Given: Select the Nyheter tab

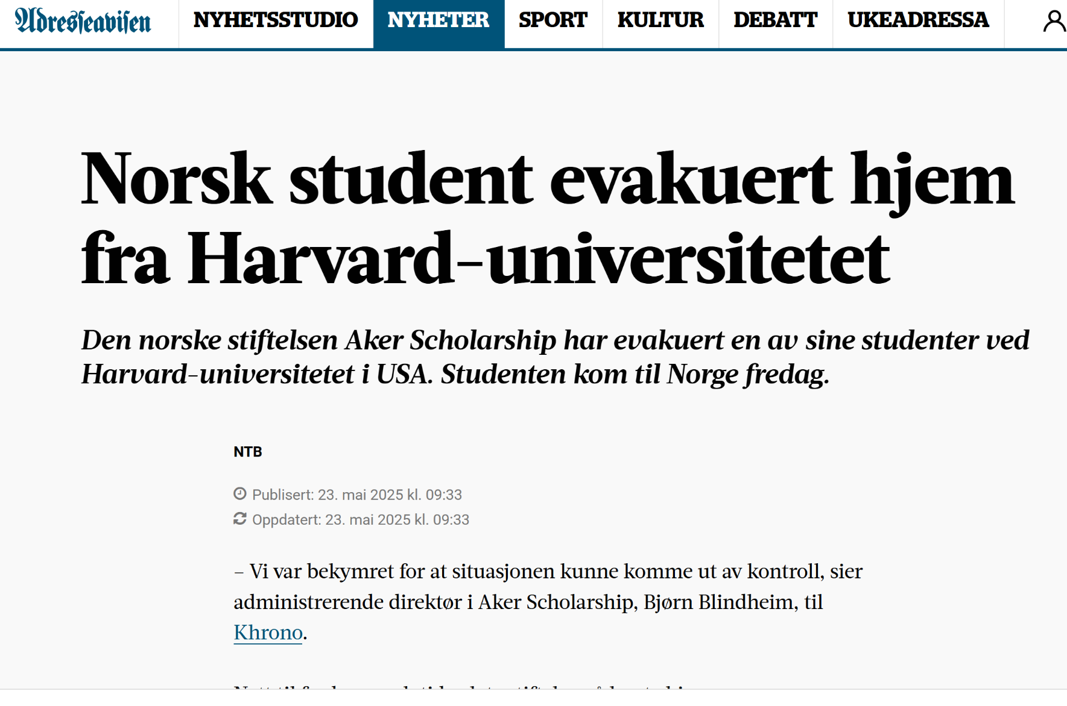Looking at the screenshot, I should click(439, 20).
